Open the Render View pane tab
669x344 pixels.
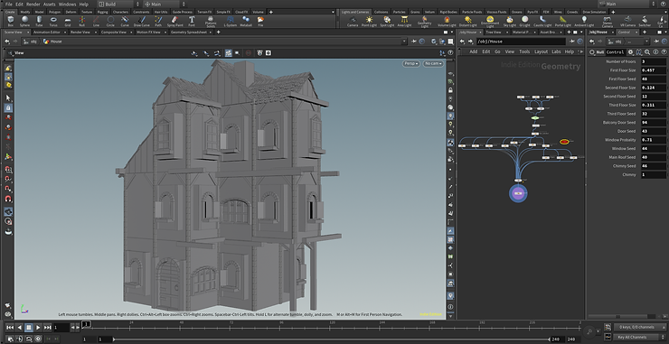click(80, 32)
